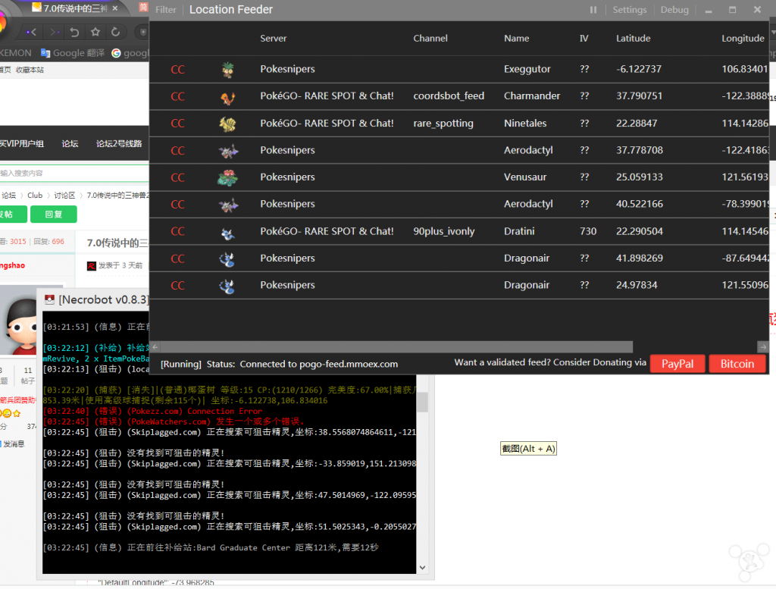Donate via the Bitcoin button
This screenshot has width=776, height=589.
click(x=737, y=364)
